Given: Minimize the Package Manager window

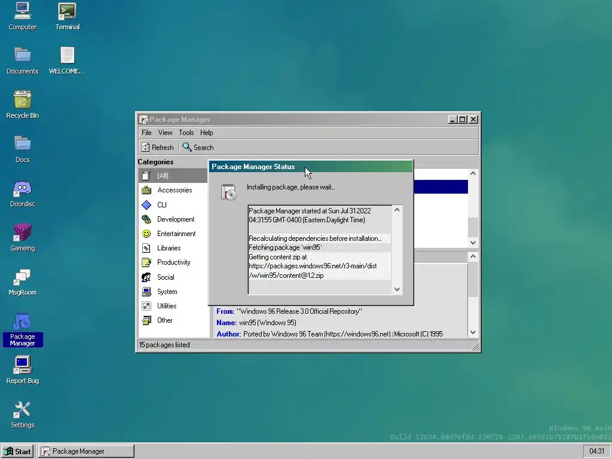Looking at the screenshot, I should coord(452,120).
